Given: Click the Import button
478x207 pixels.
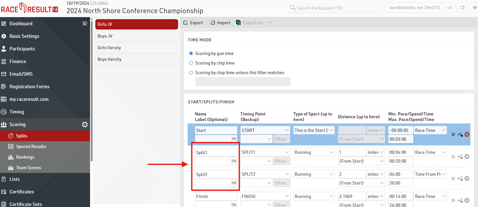Looking at the screenshot, I should 220,23.
